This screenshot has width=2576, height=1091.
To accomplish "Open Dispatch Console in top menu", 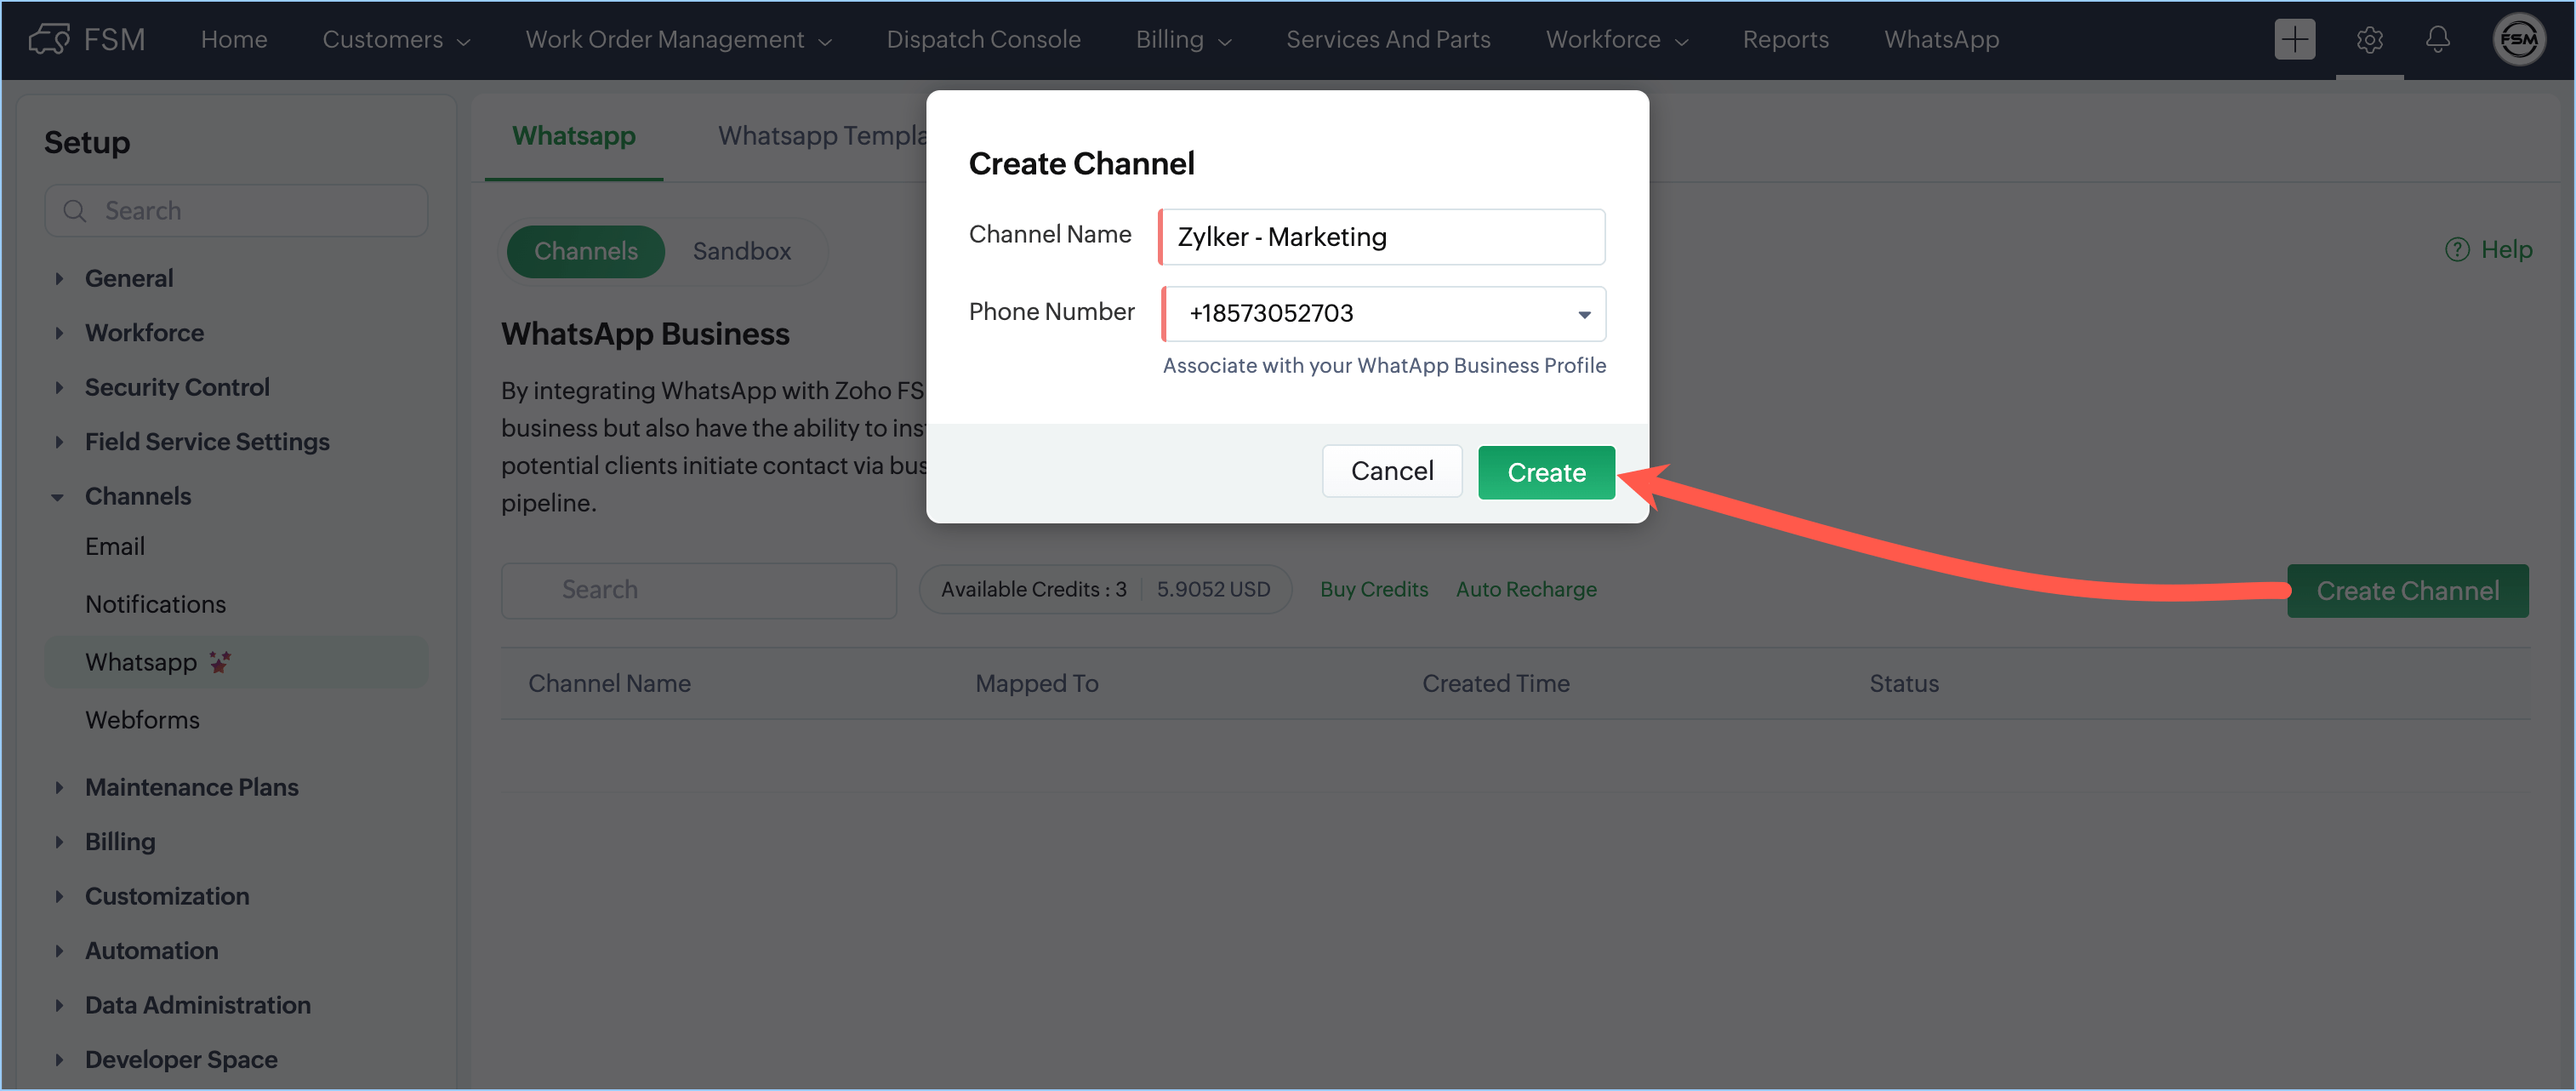I will pos(983,39).
